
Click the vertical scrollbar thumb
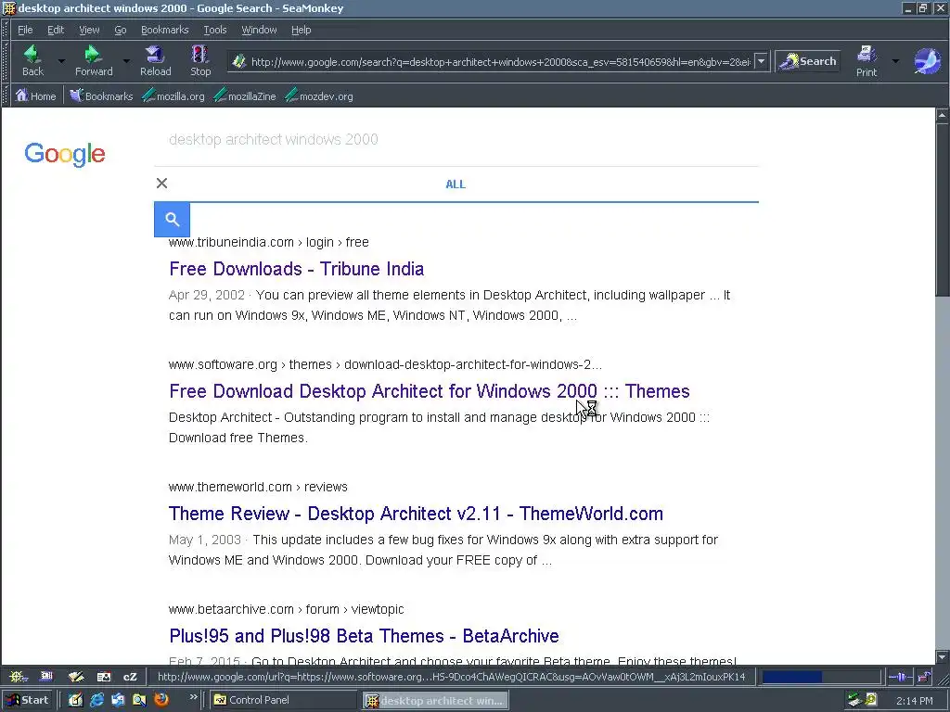pyautogui.click(x=943, y=210)
